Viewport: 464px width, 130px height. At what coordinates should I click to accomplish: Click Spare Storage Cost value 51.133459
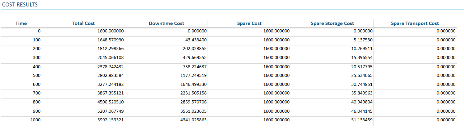tap(362, 120)
